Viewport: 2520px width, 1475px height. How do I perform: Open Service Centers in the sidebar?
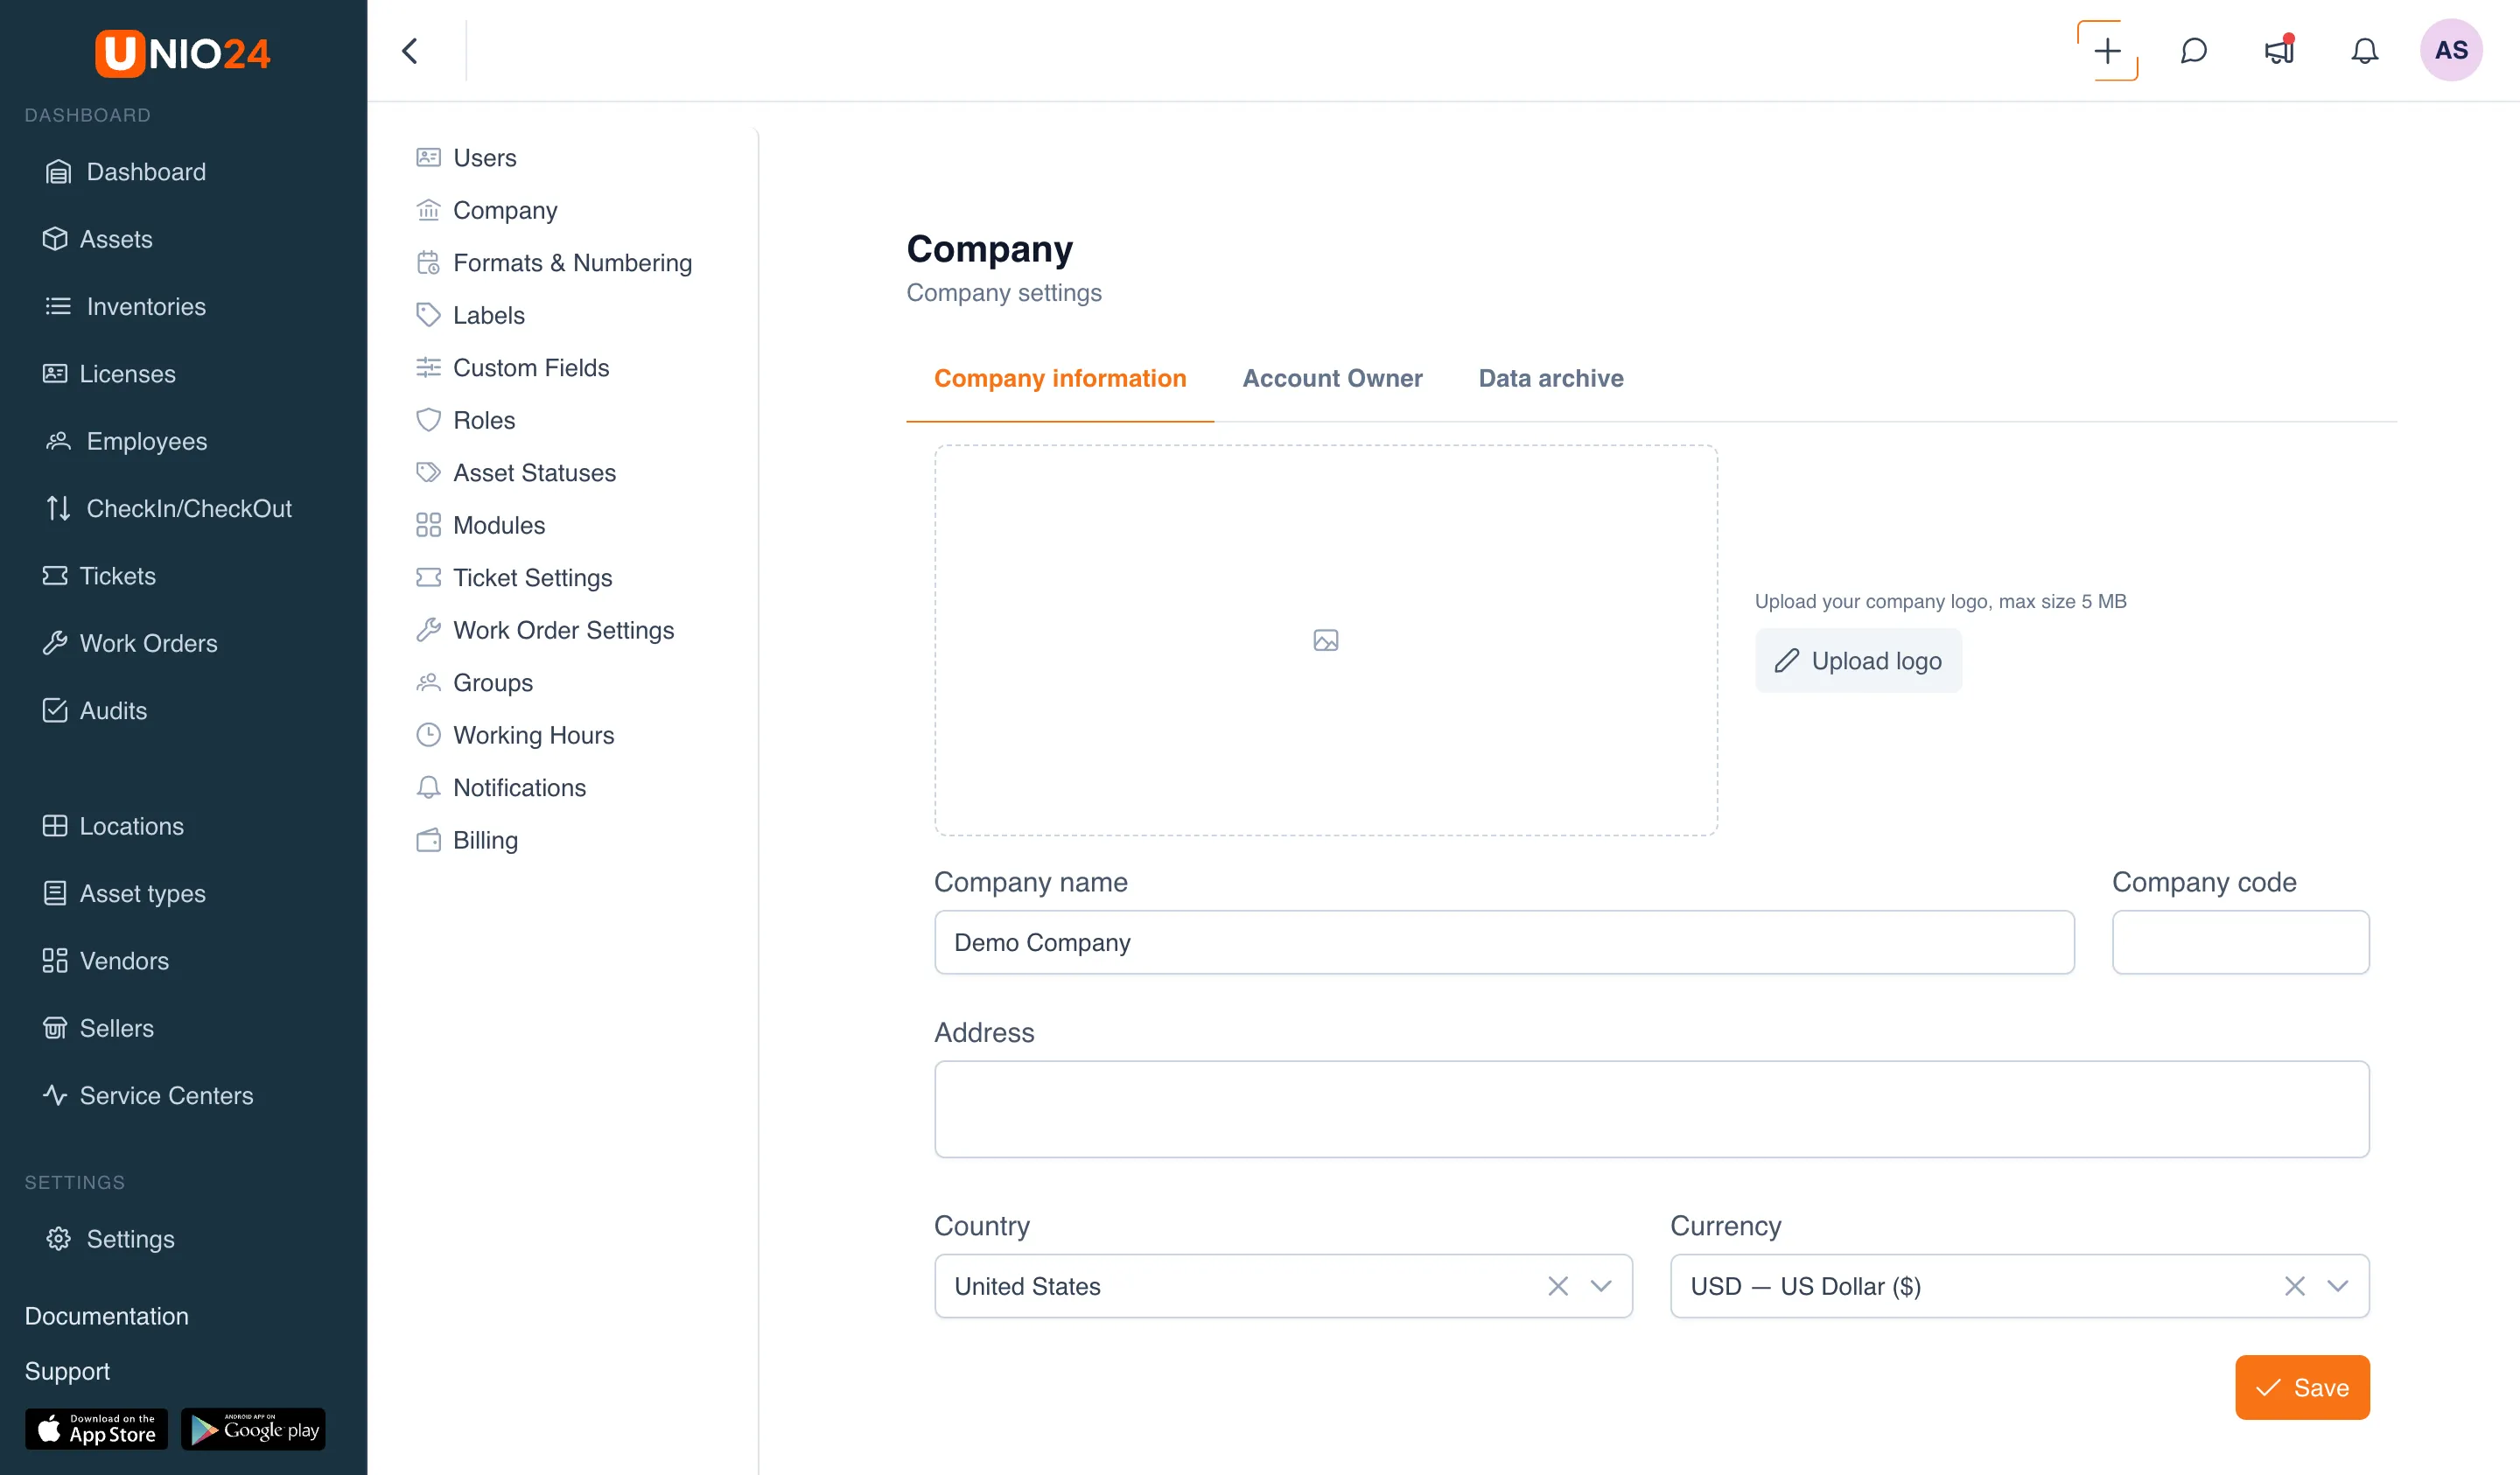point(148,1095)
